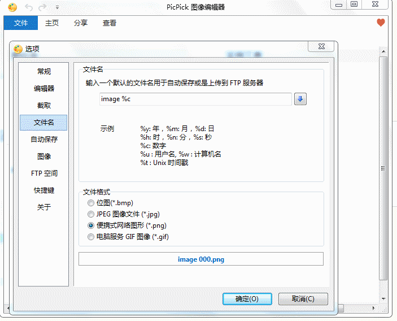Select 文件名 in options sidebar
The height and width of the screenshot is (321, 397).
coord(43,123)
